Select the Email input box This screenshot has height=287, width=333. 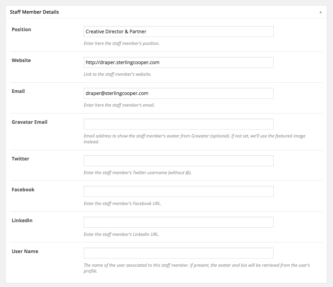pyautogui.click(x=178, y=93)
